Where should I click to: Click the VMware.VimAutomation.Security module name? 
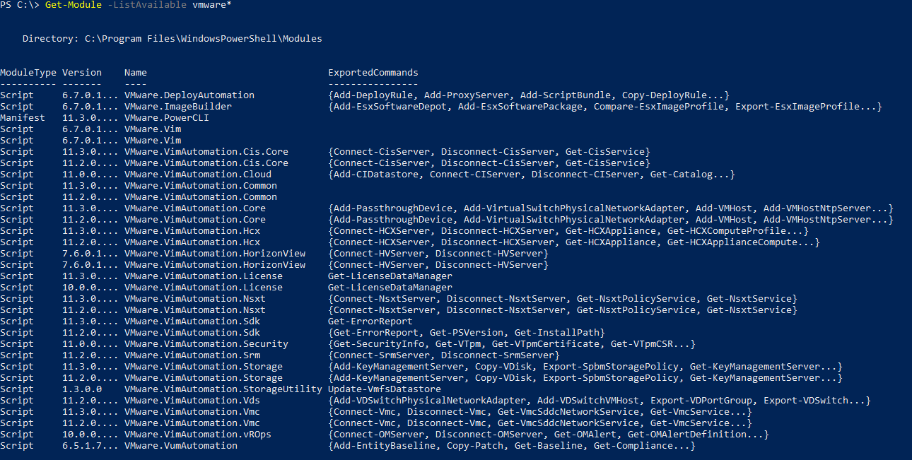(206, 344)
